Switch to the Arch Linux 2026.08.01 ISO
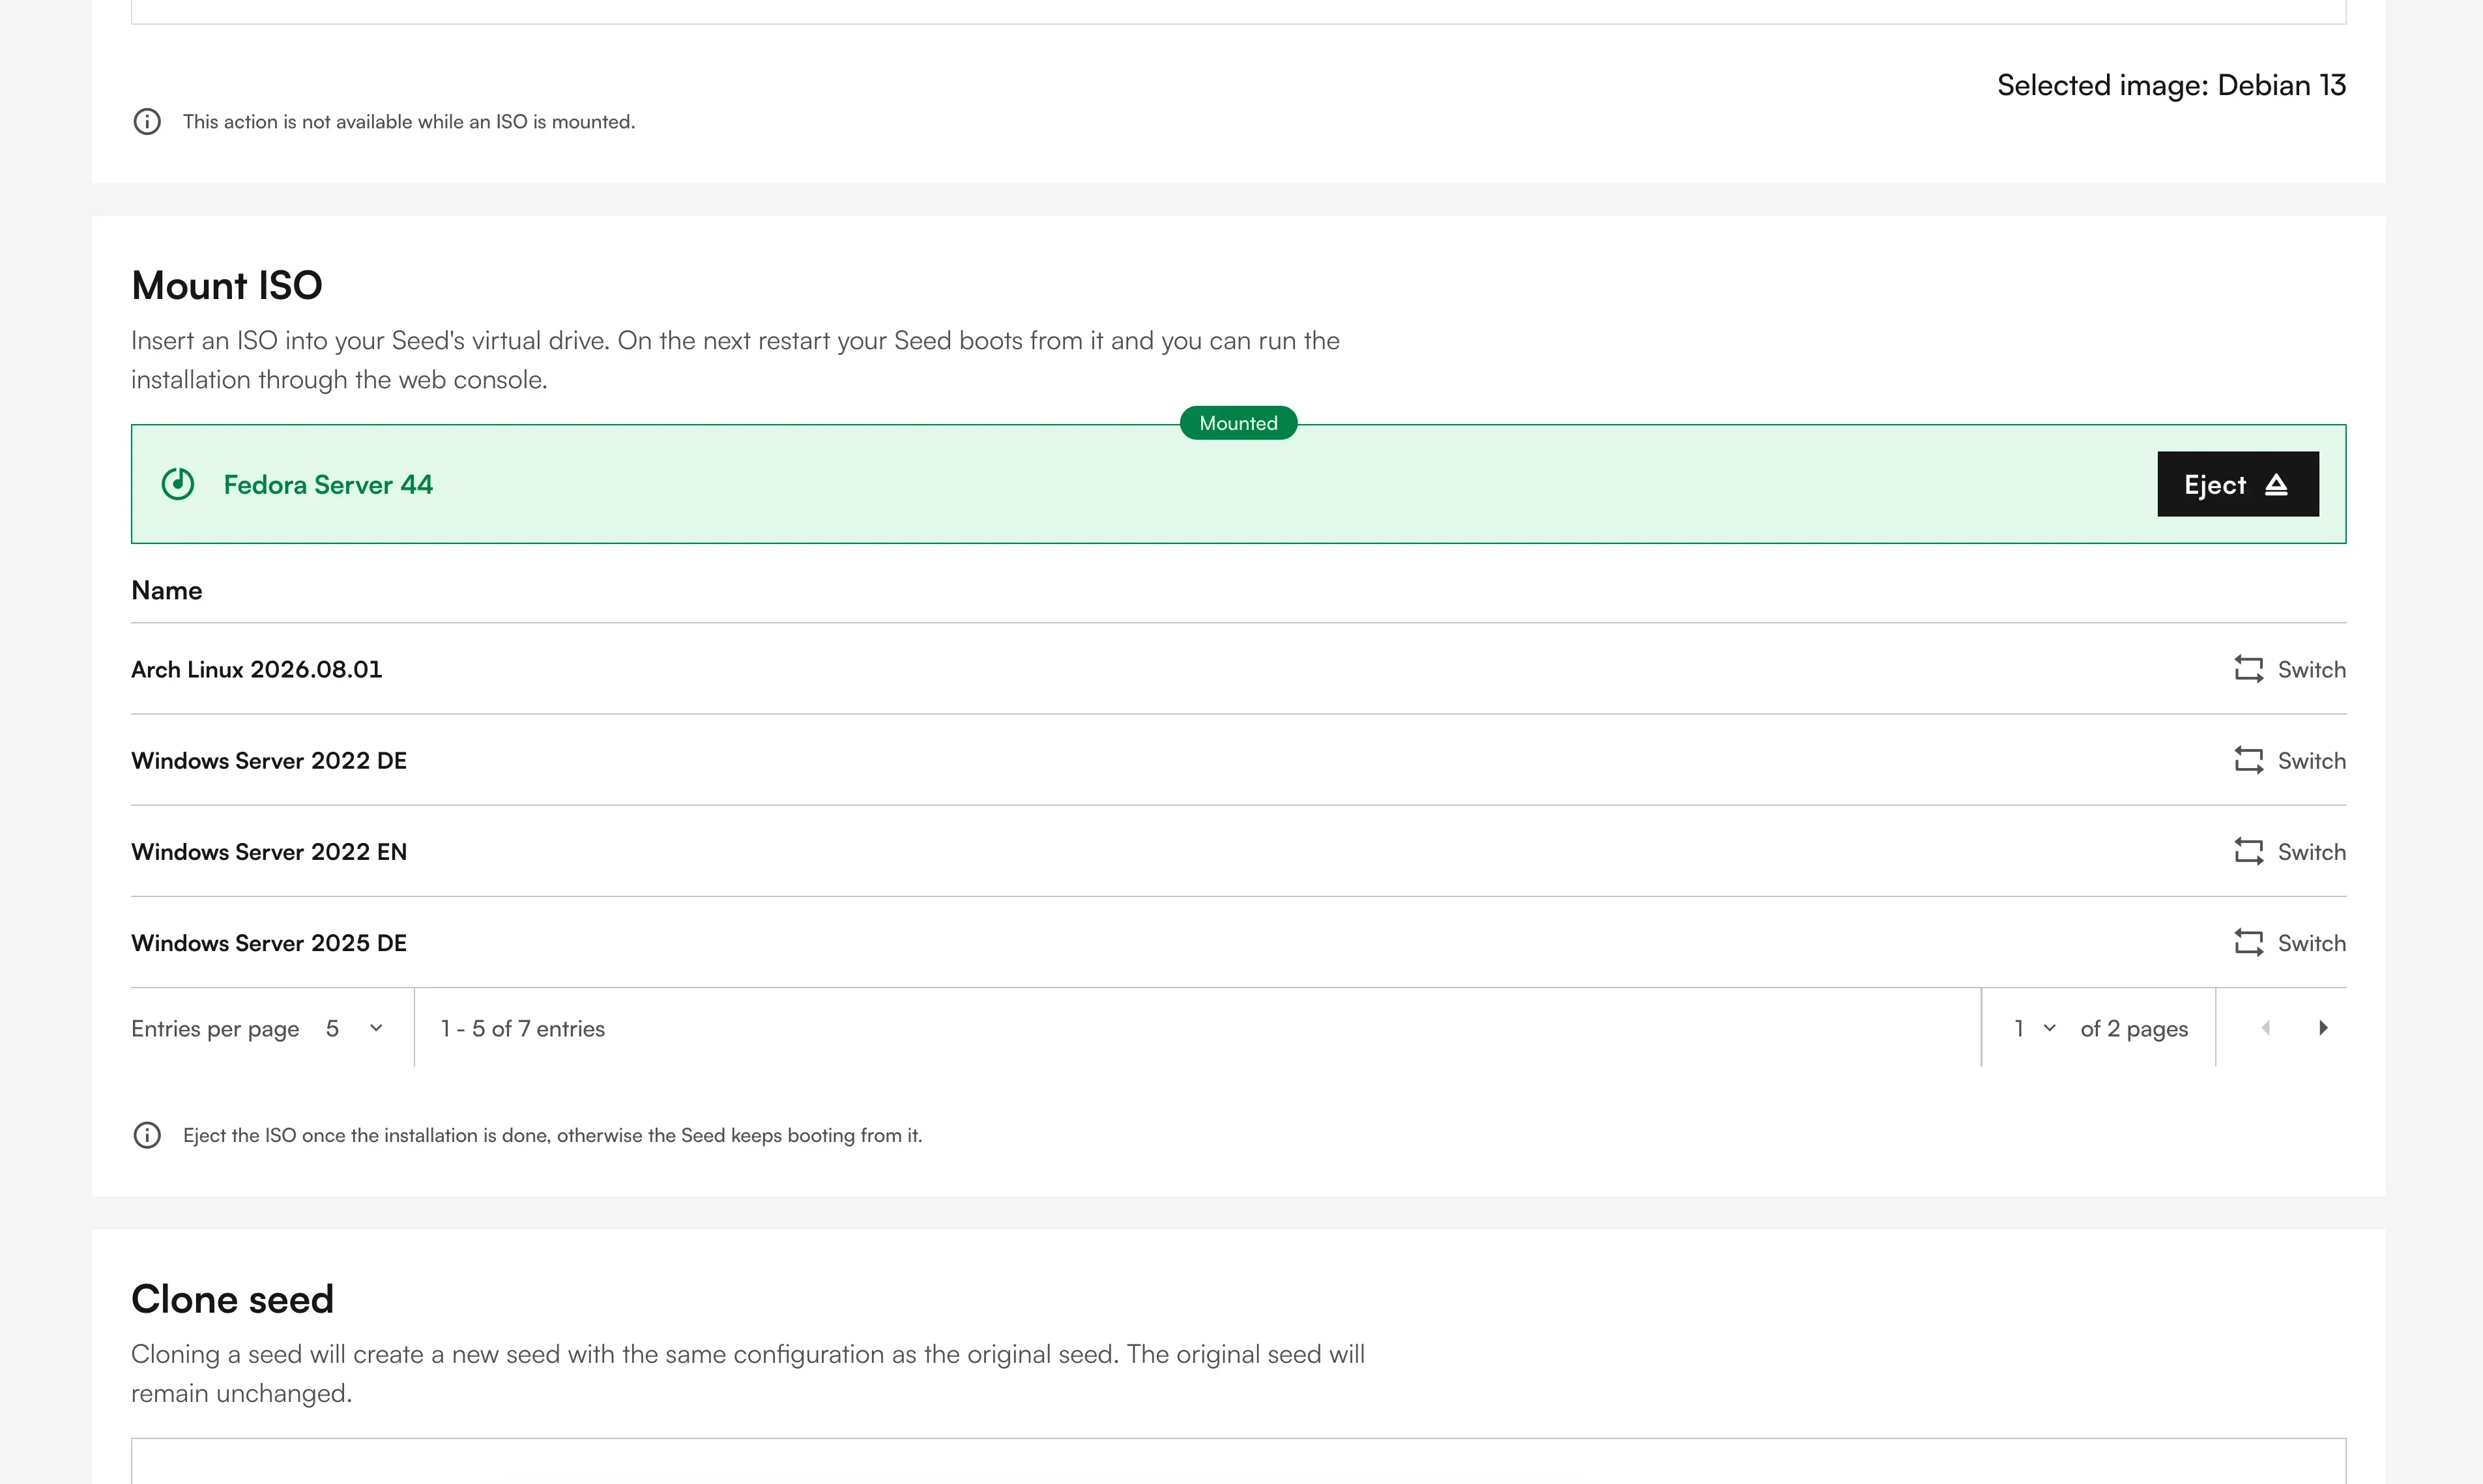Viewport: 2483px width, 1484px height. coord(2290,669)
